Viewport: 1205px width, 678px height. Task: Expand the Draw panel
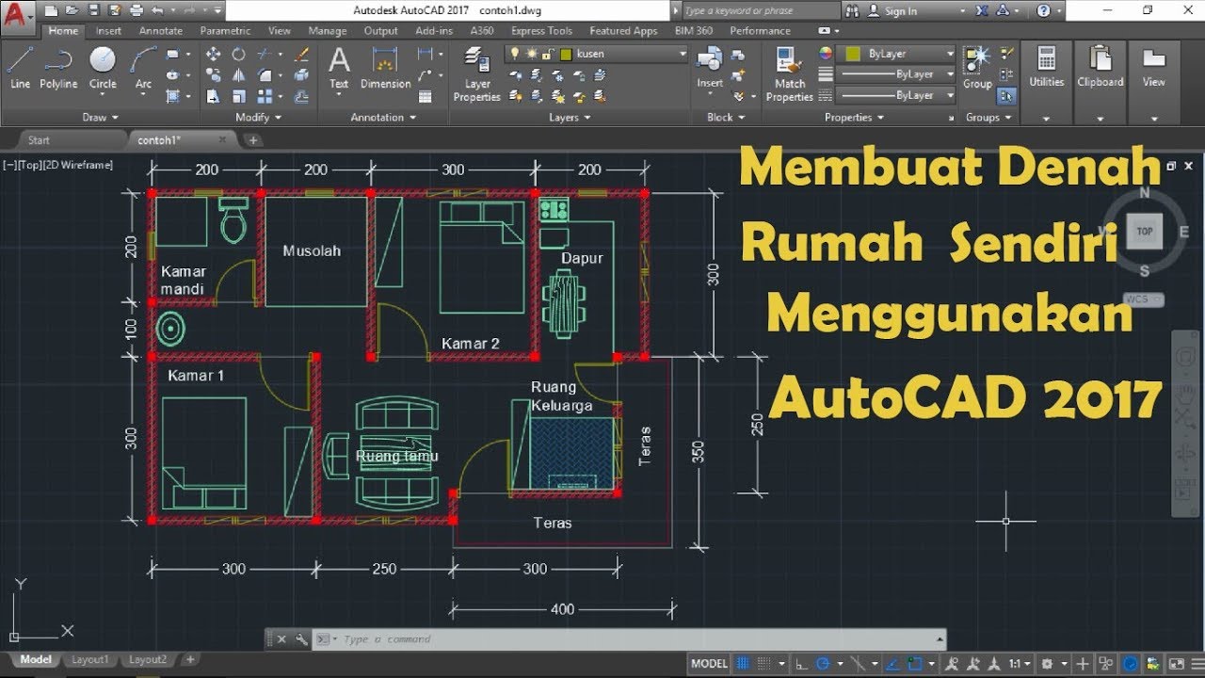[101, 118]
